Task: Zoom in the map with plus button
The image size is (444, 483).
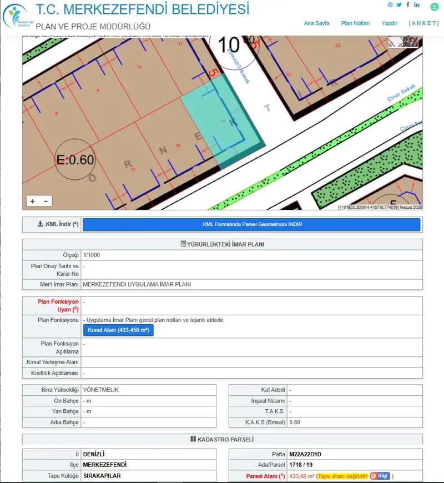Action: point(33,201)
